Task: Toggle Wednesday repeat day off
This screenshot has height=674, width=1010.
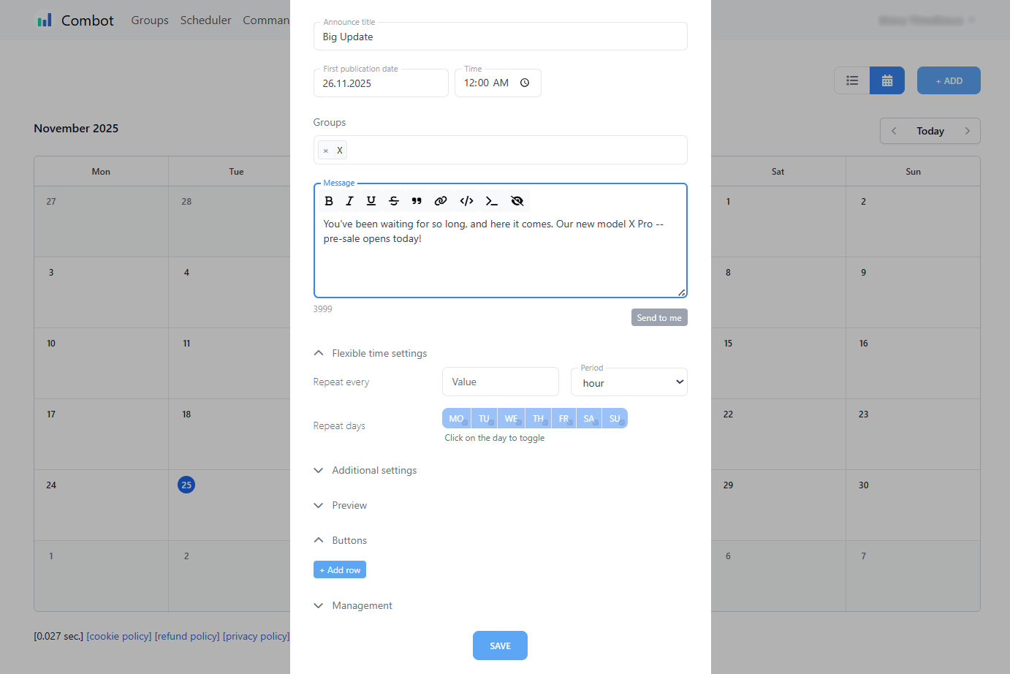Action: [511, 417]
